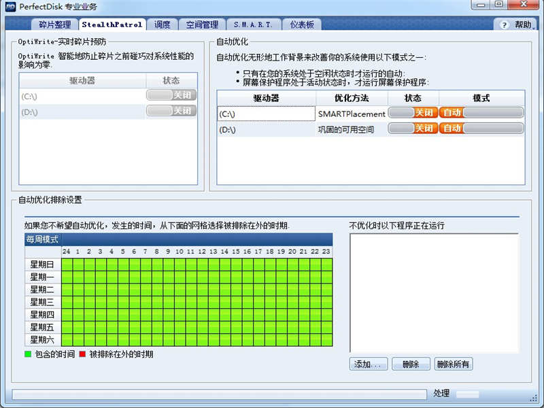Toggle auto-optimization 状态 switch for D:\ drive
Viewport: 544px width, 408px height.
coord(413,129)
